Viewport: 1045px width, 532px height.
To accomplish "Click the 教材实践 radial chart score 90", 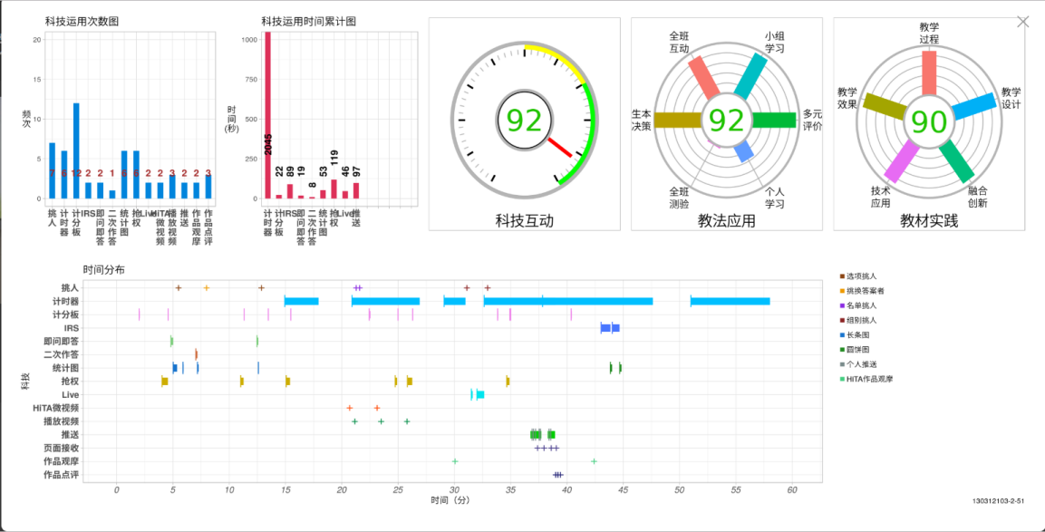I will click(928, 121).
